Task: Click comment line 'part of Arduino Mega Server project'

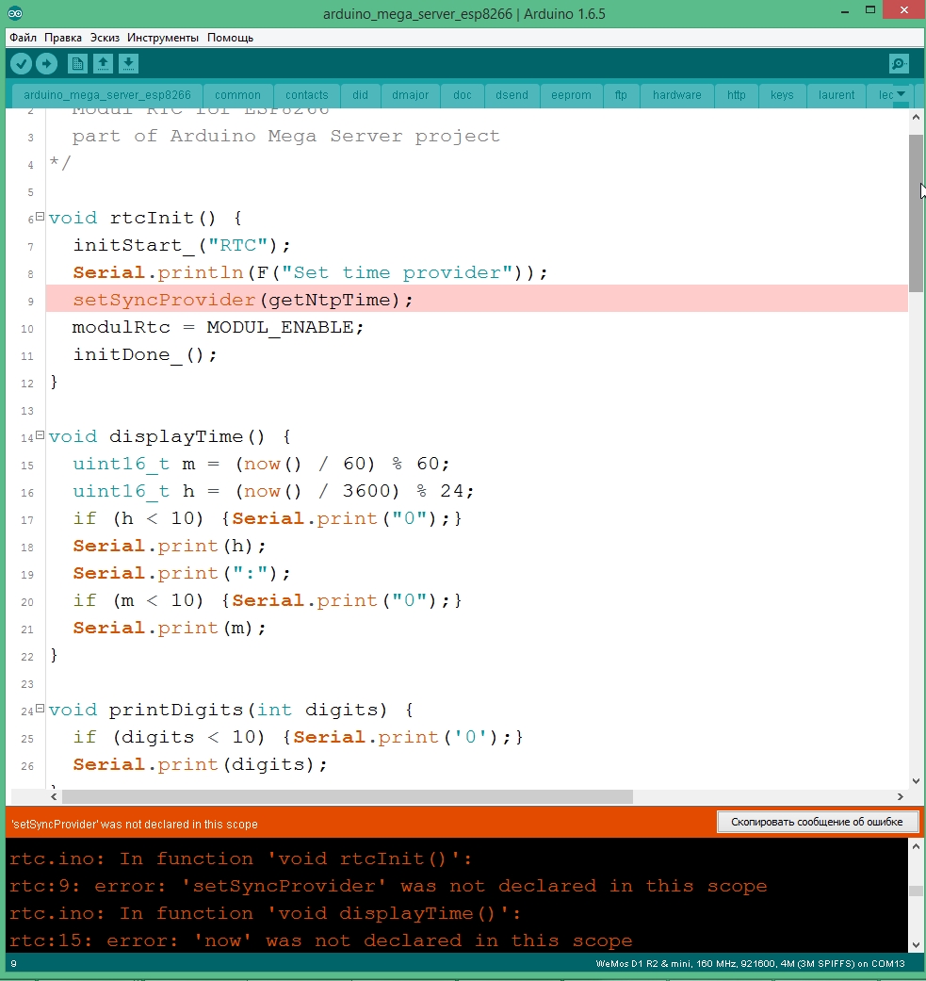Action: (x=285, y=137)
